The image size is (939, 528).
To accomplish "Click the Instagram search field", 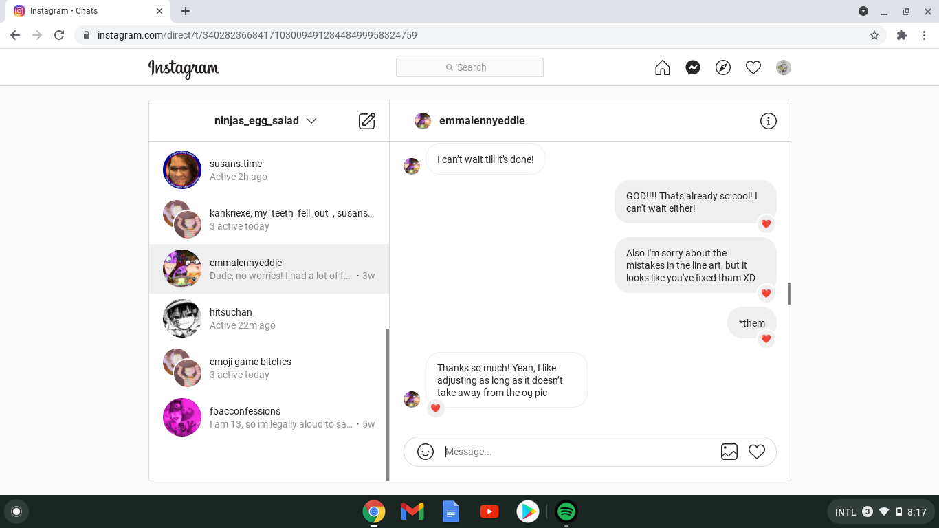I will pos(469,67).
